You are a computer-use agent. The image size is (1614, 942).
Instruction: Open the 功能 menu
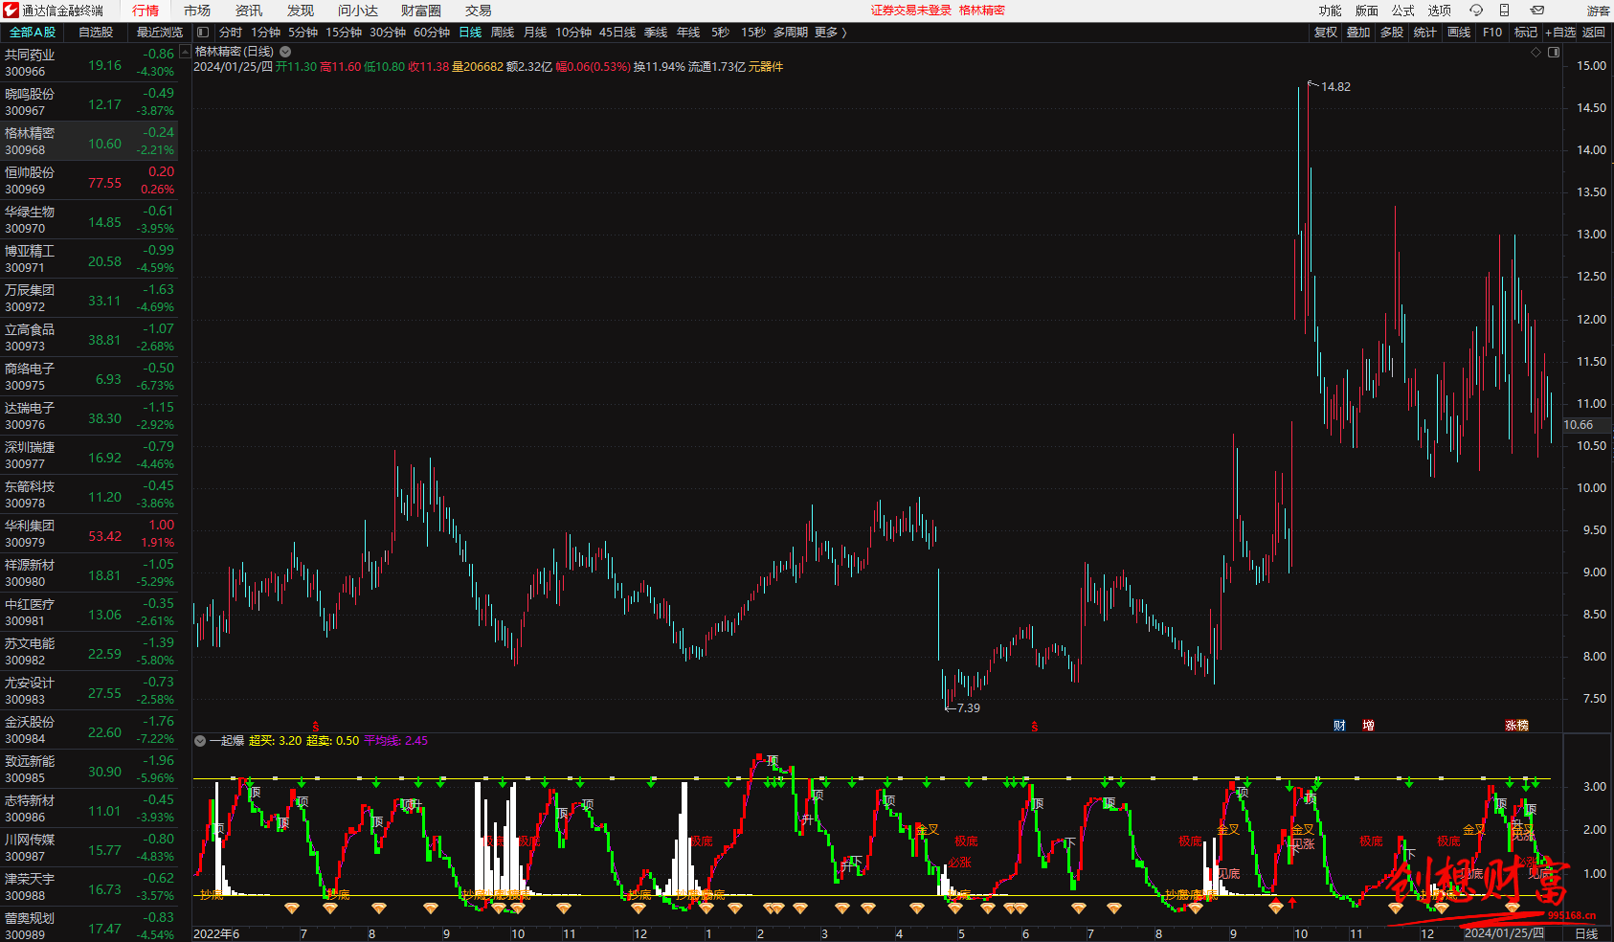1330,11
